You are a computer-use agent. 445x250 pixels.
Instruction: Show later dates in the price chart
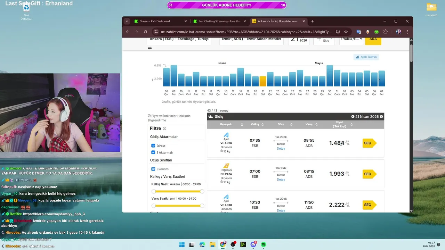pos(379,80)
